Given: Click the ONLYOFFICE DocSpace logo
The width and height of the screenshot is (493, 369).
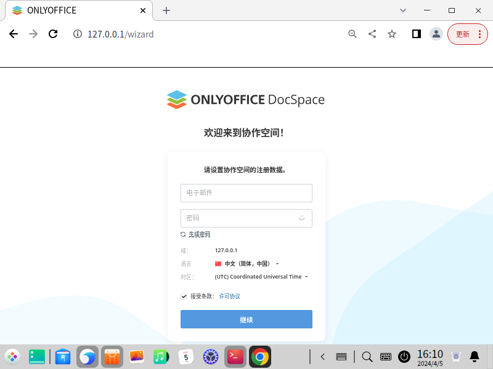Looking at the screenshot, I should pos(246,100).
